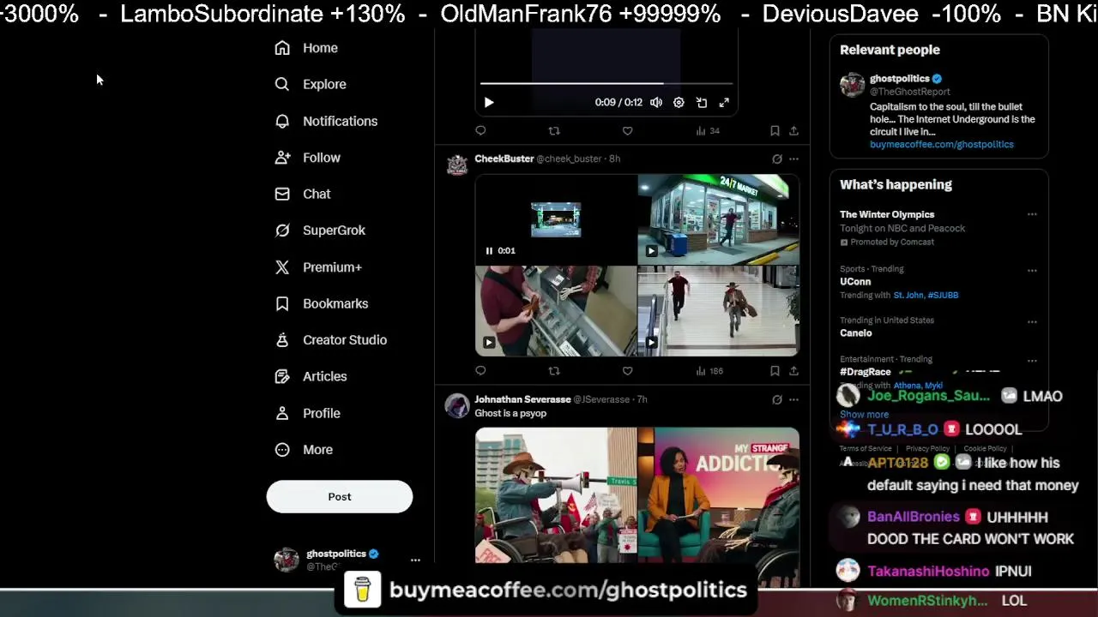The height and width of the screenshot is (617, 1098).
Task: Open wheelchair megaphone image
Action: pos(556,494)
